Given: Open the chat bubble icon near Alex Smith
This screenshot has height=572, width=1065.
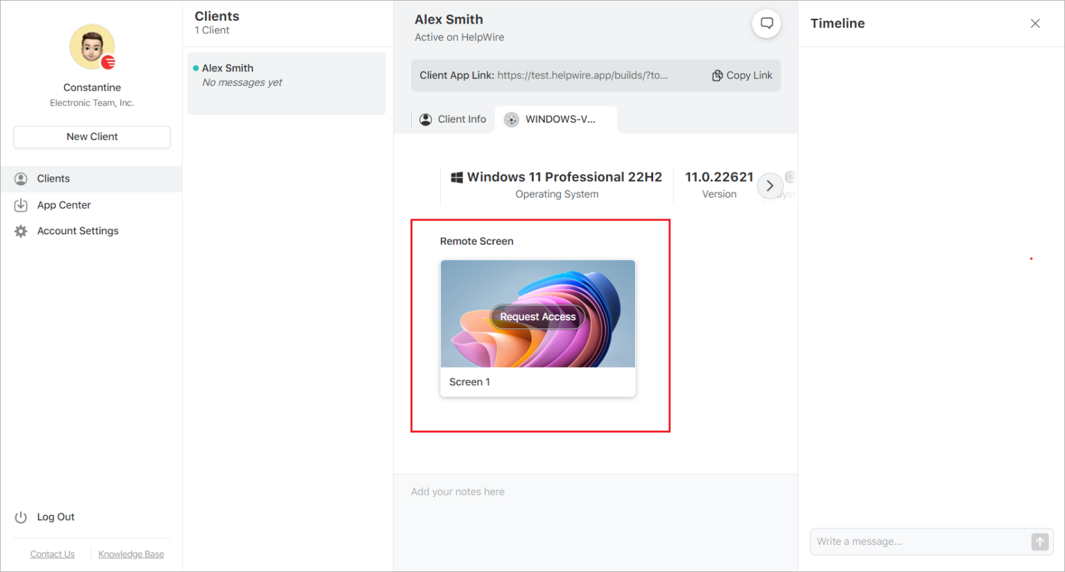Looking at the screenshot, I should coord(766,23).
